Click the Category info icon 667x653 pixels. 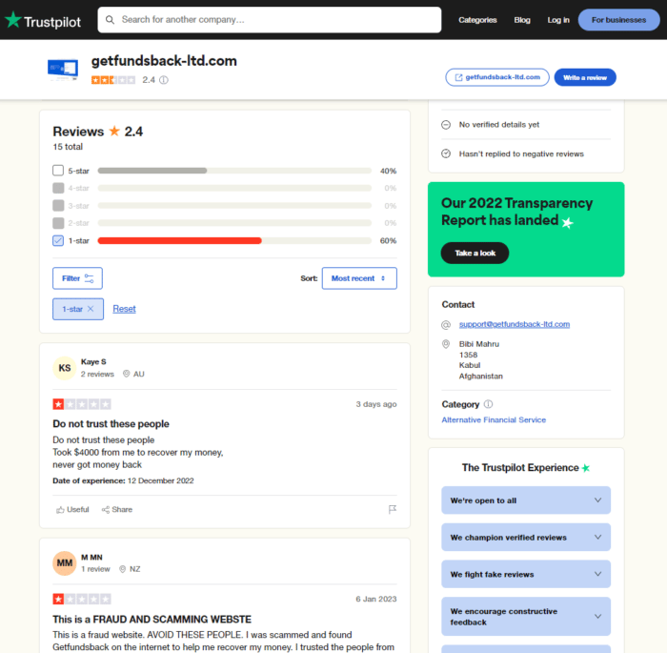(488, 404)
